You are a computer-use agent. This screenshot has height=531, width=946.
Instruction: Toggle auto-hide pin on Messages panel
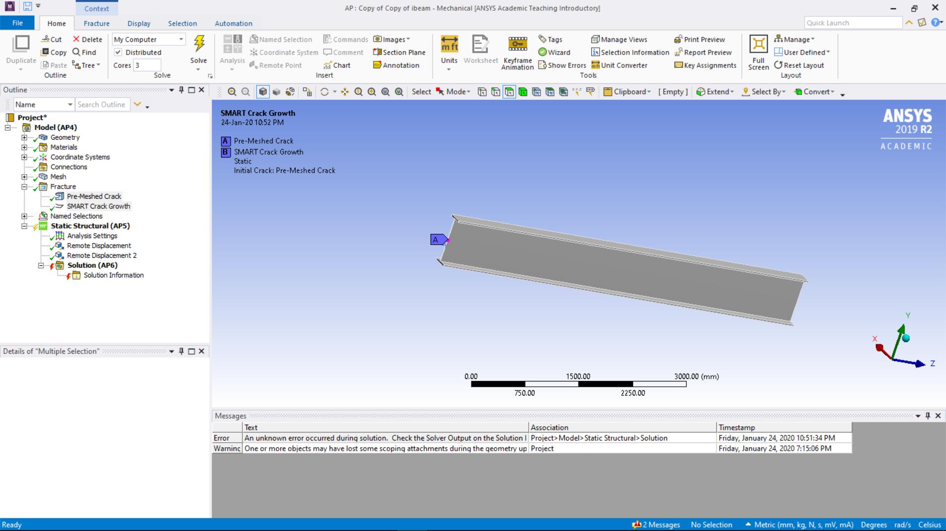(x=928, y=416)
